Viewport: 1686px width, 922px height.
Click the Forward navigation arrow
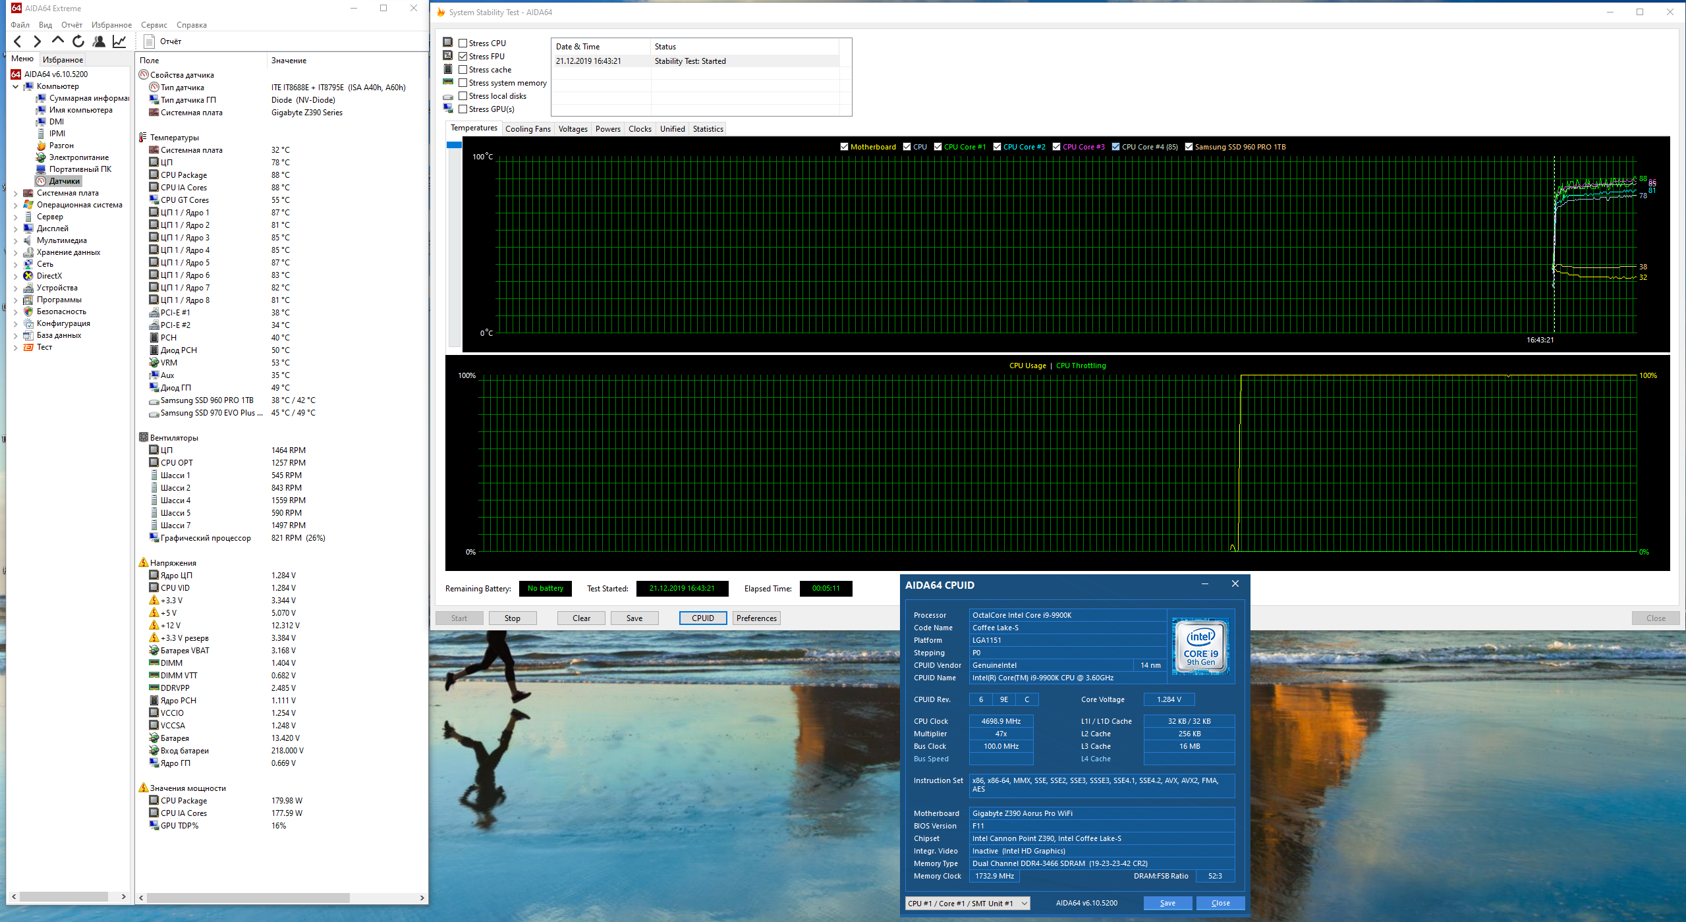[x=38, y=41]
